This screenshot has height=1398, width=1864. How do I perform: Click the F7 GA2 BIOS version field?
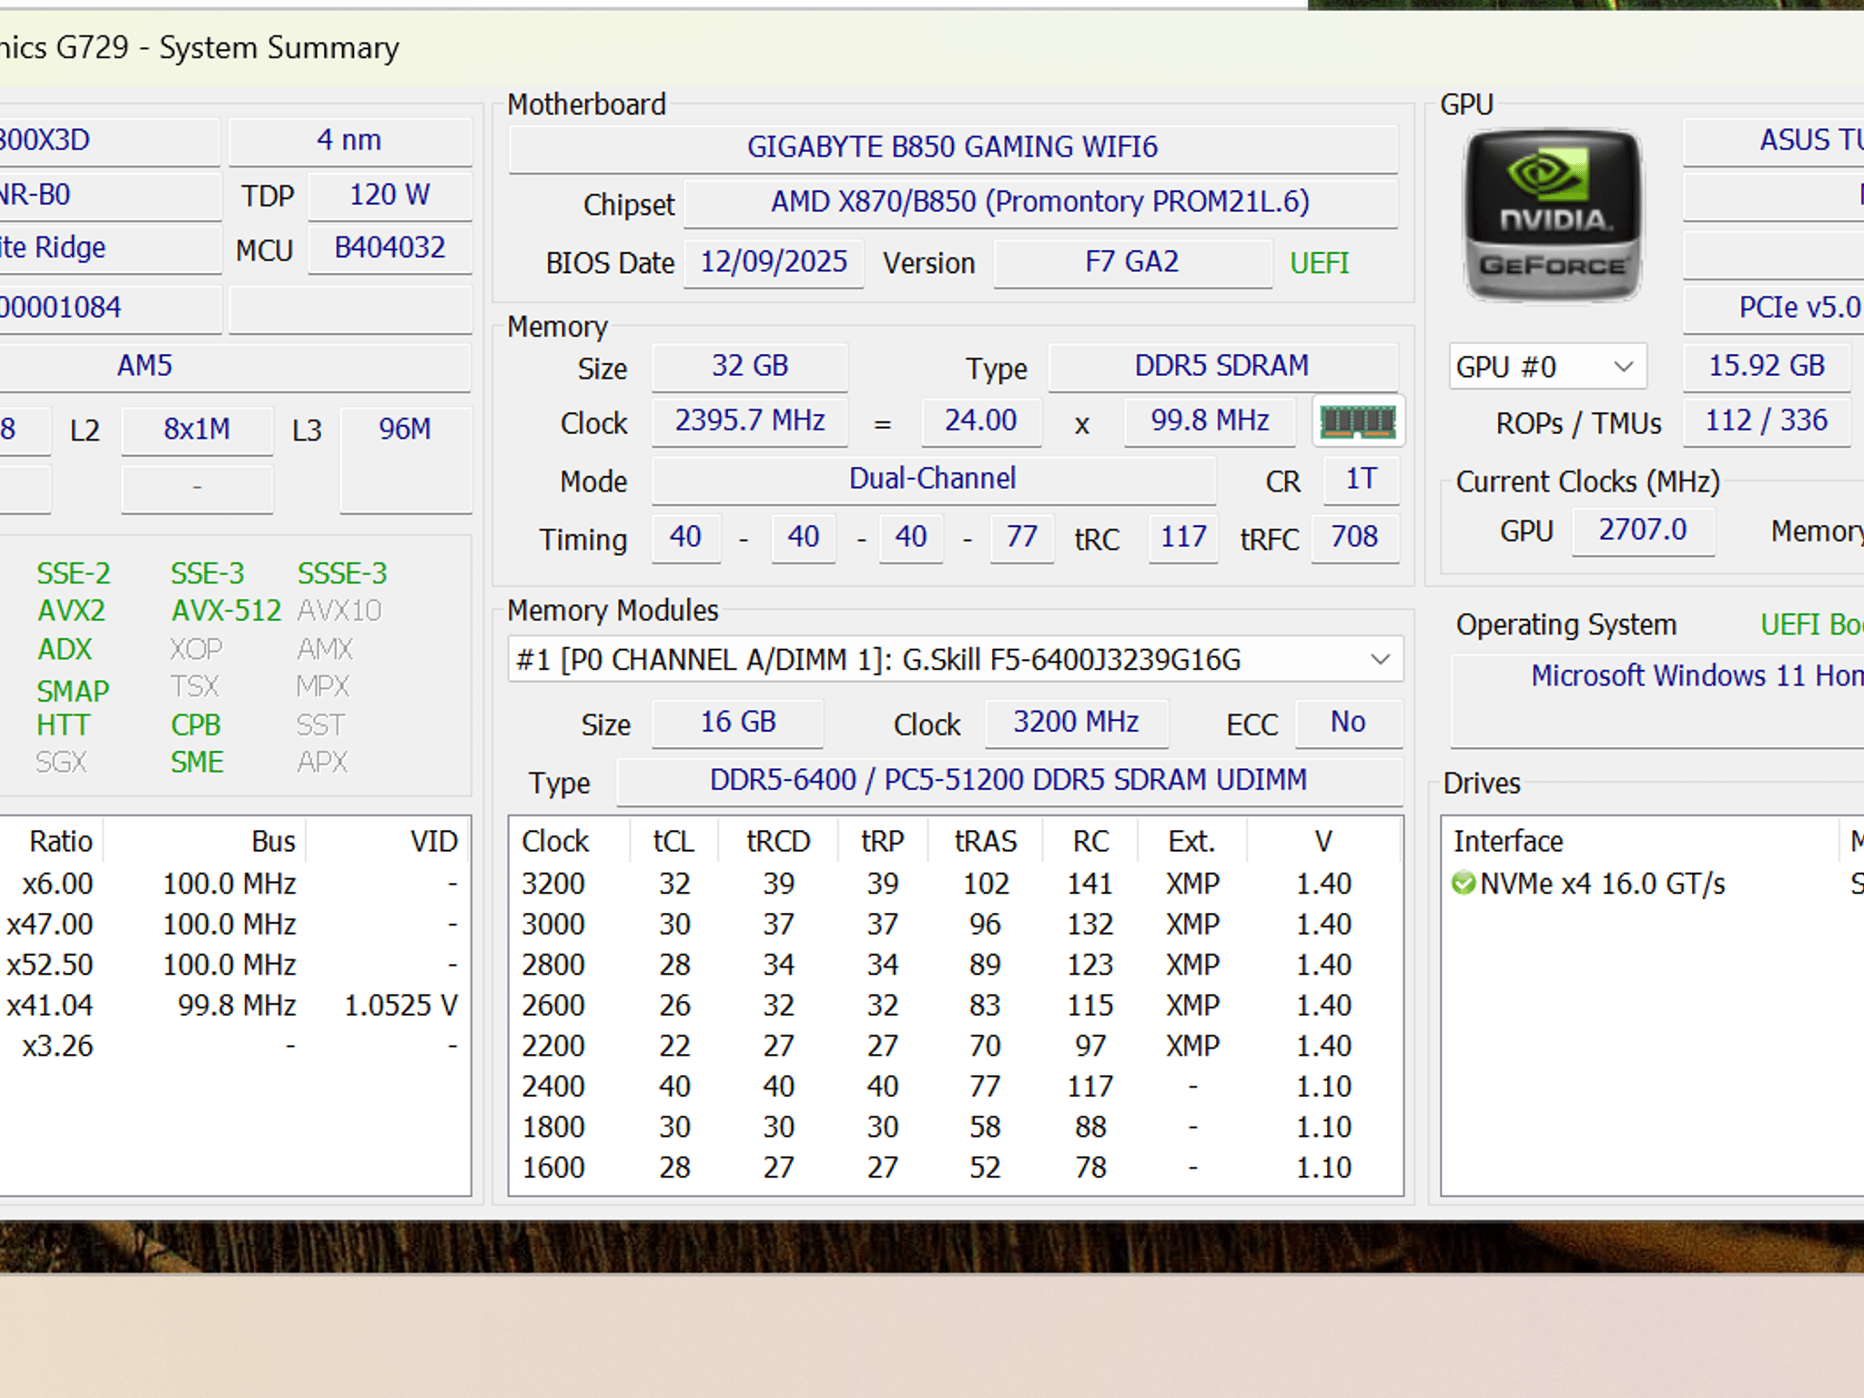tap(1132, 262)
